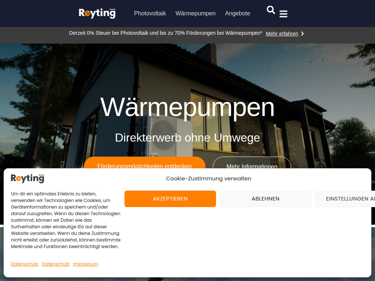
Task: Reject cookies via ABLEHNEN
Action: [265, 199]
